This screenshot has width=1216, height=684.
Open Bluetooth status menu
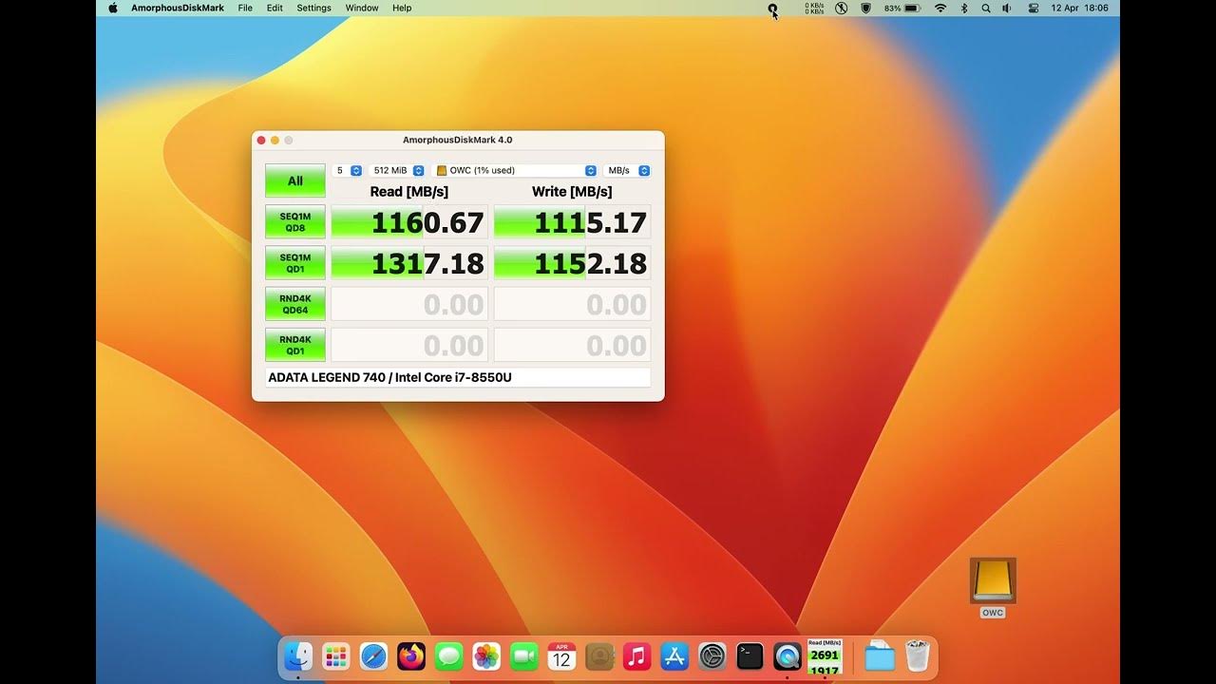point(964,8)
